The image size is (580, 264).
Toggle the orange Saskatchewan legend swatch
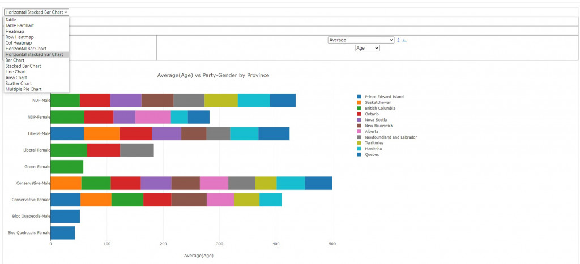click(359, 102)
